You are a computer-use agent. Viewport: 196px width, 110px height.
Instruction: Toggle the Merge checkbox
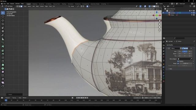pyautogui.click(x=178, y=64)
